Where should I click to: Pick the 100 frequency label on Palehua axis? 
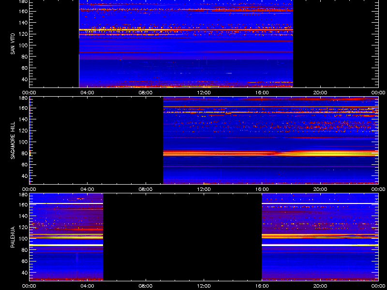23,239
